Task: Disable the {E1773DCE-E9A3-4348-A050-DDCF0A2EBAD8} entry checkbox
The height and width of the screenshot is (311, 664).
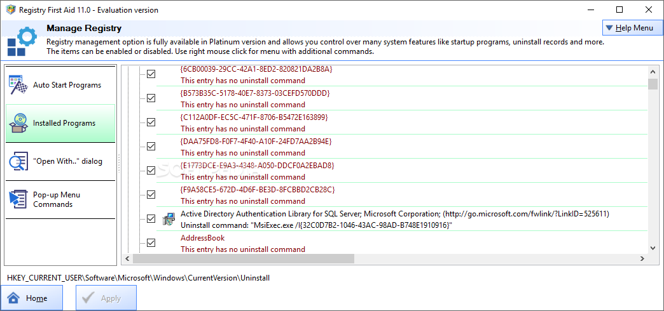Action: click(x=151, y=170)
